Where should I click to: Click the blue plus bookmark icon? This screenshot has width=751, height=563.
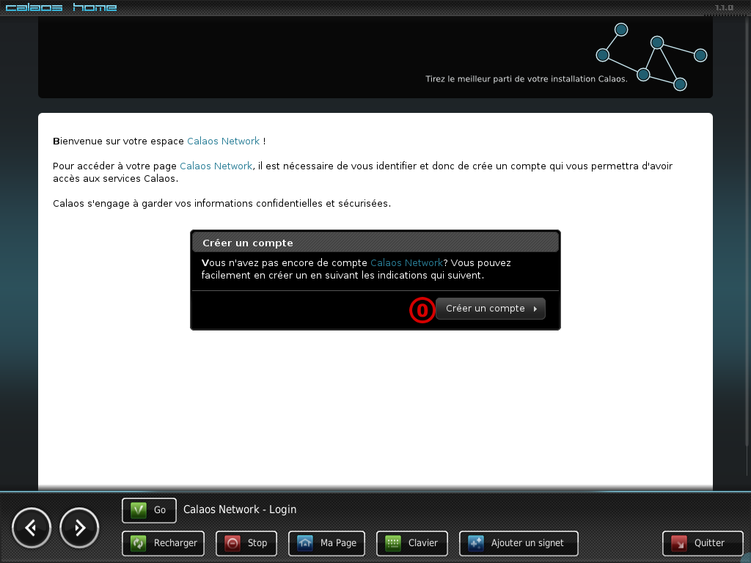pos(476,543)
